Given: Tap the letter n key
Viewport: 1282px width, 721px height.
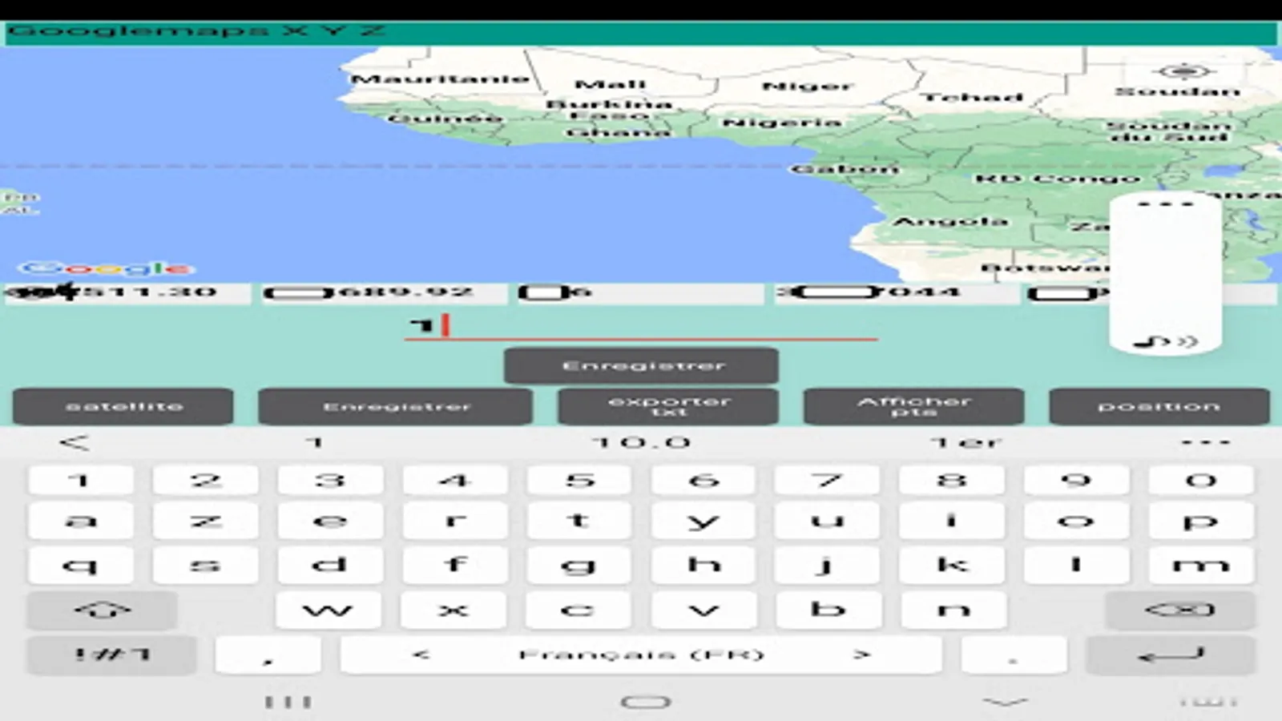Looking at the screenshot, I should (953, 610).
